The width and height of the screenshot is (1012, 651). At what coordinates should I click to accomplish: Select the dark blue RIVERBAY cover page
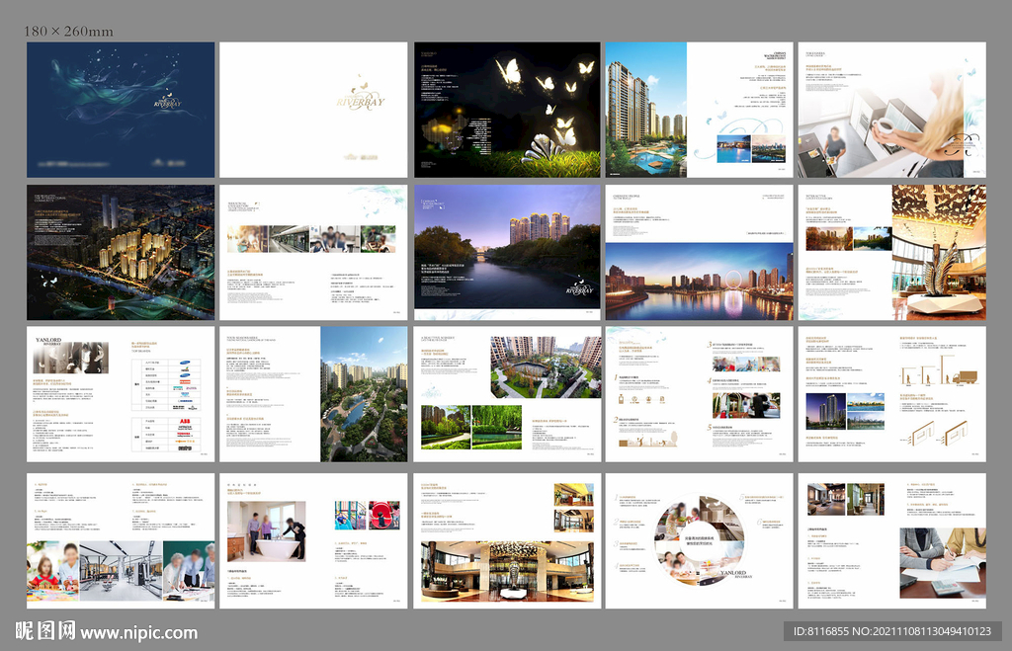click(x=121, y=110)
